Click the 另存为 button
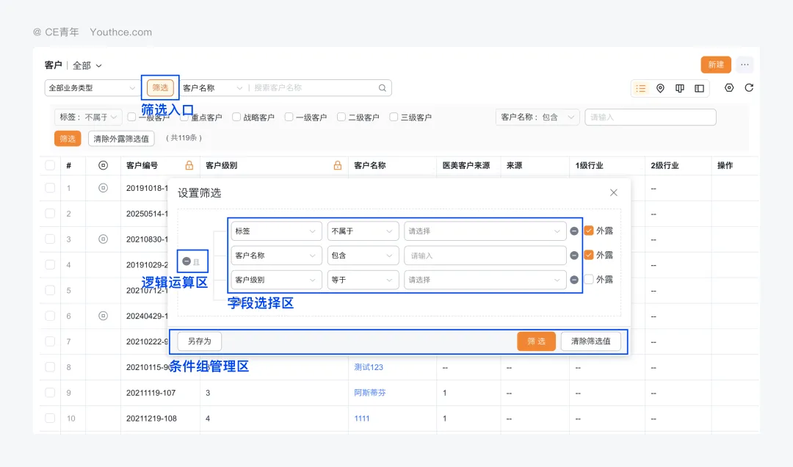 point(199,341)
